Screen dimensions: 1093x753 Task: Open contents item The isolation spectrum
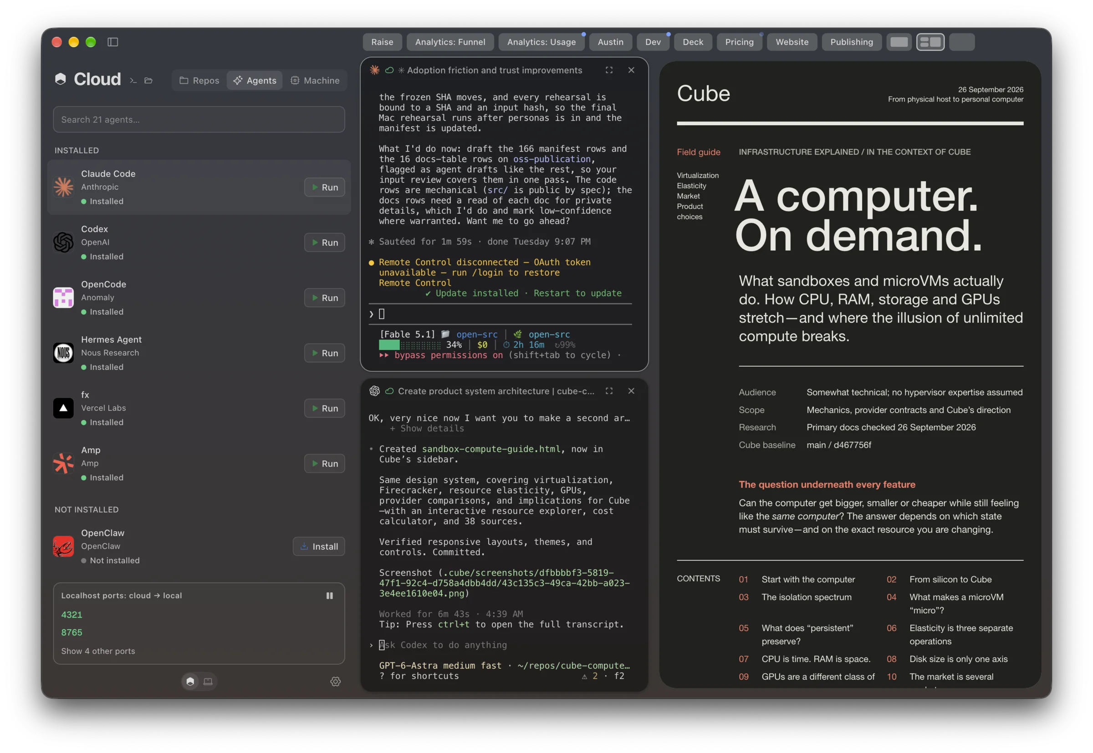pos(807,596)
